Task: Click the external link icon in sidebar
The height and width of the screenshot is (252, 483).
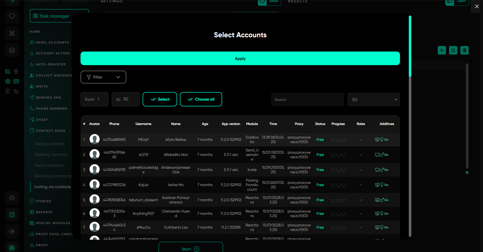Action: [12, 215]
